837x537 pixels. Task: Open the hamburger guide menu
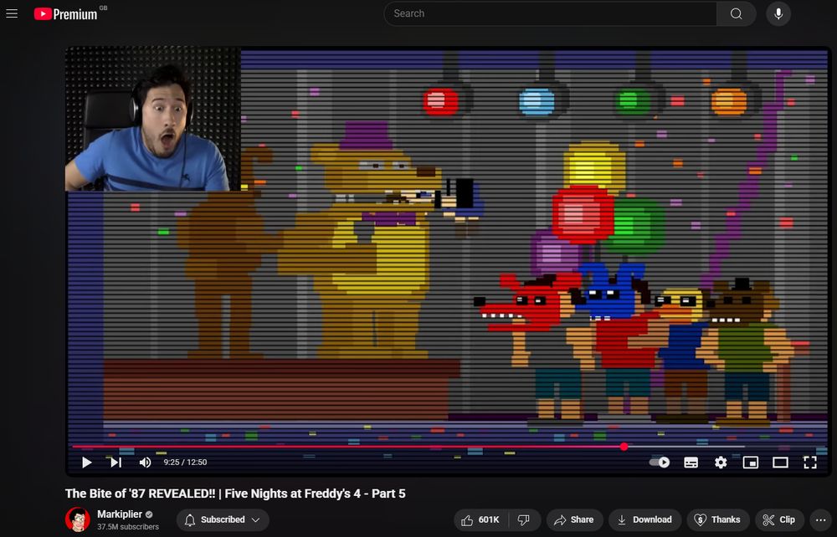(x=12, y=14)
